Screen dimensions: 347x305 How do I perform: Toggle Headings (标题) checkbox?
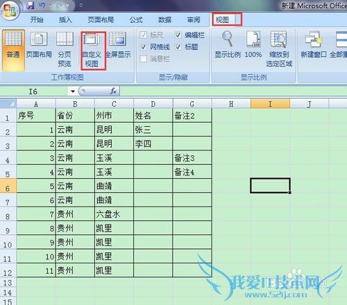tap(178, 47)
